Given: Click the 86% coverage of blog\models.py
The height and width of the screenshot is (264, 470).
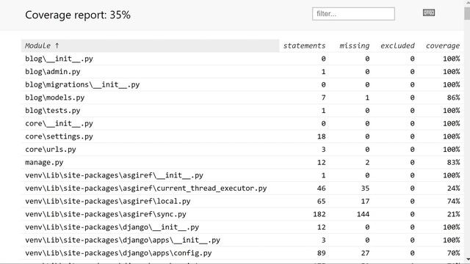Looking at the screenshot, I should tap(453, 98).
